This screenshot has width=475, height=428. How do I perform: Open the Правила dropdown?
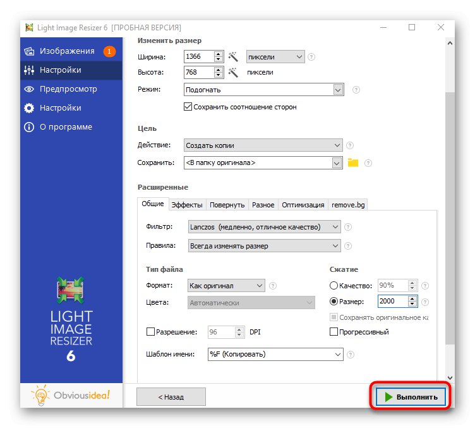(264, 246)
